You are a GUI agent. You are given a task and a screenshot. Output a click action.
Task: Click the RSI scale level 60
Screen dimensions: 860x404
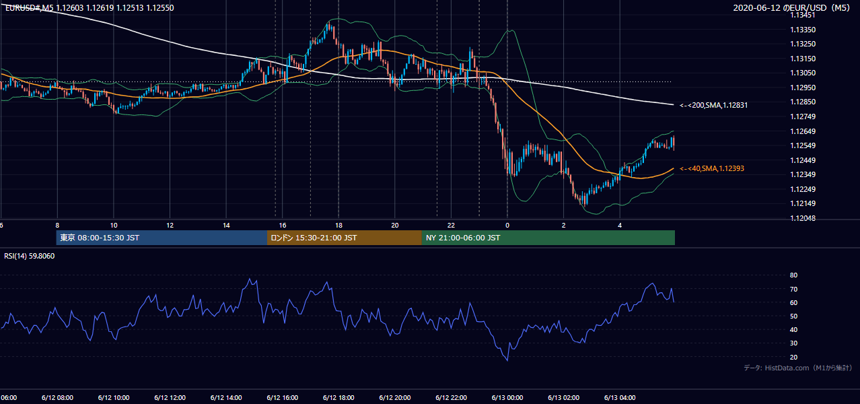pyautogui.click(x=793, y=302)
